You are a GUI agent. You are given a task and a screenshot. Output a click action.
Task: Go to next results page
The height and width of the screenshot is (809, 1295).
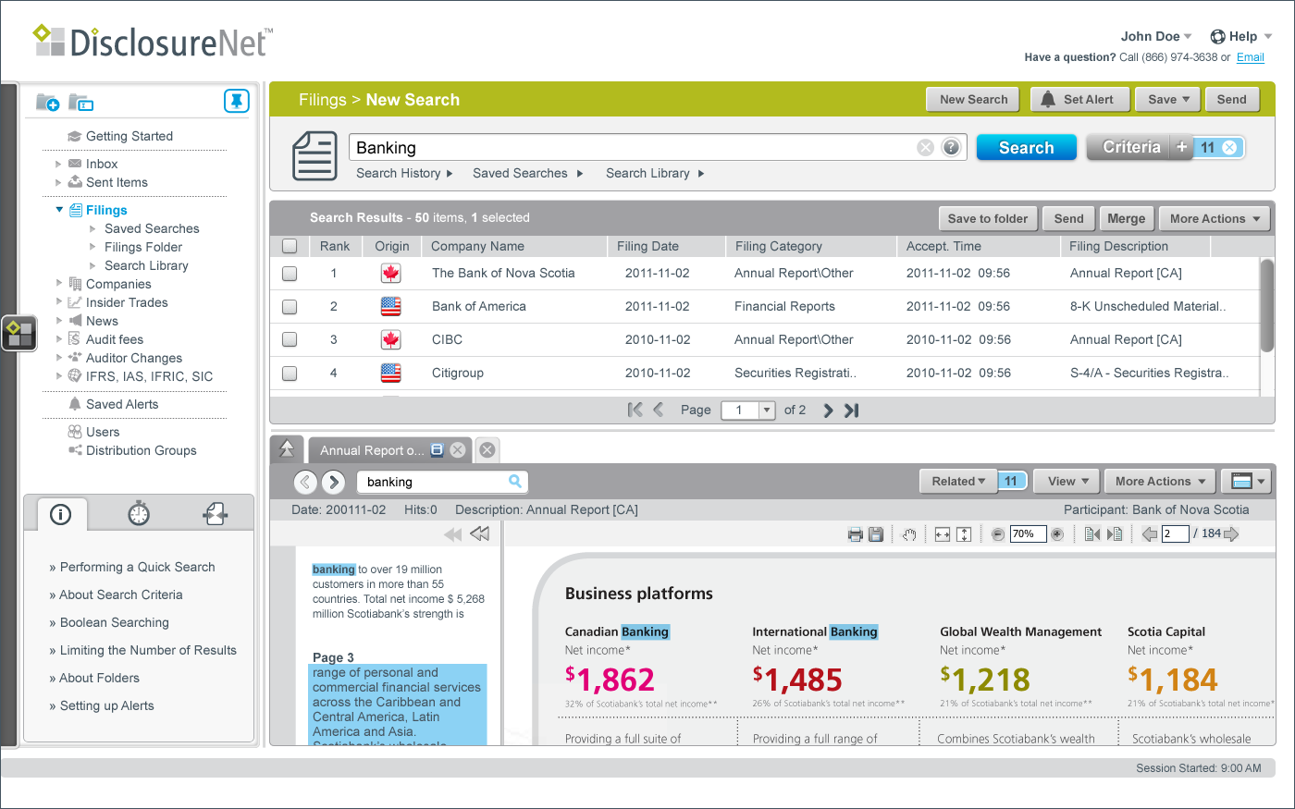pyautogui.click(x=828, y=411)
